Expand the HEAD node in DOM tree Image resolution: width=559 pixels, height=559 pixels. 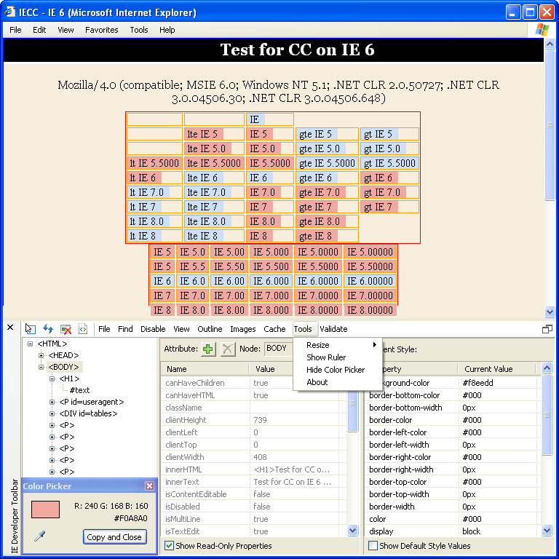click(41, 355)
